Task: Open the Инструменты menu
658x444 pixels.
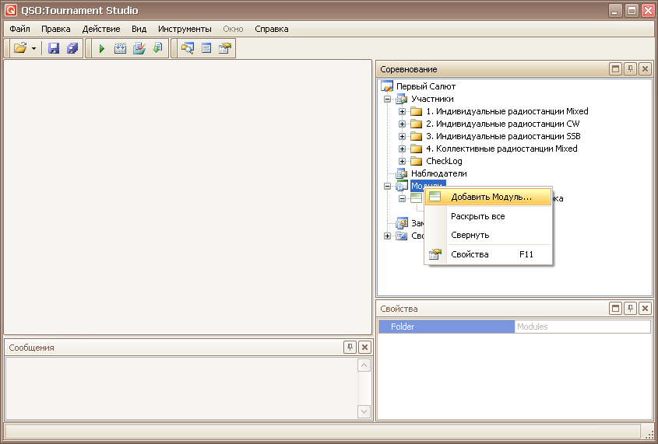Action: click(185, 29)
